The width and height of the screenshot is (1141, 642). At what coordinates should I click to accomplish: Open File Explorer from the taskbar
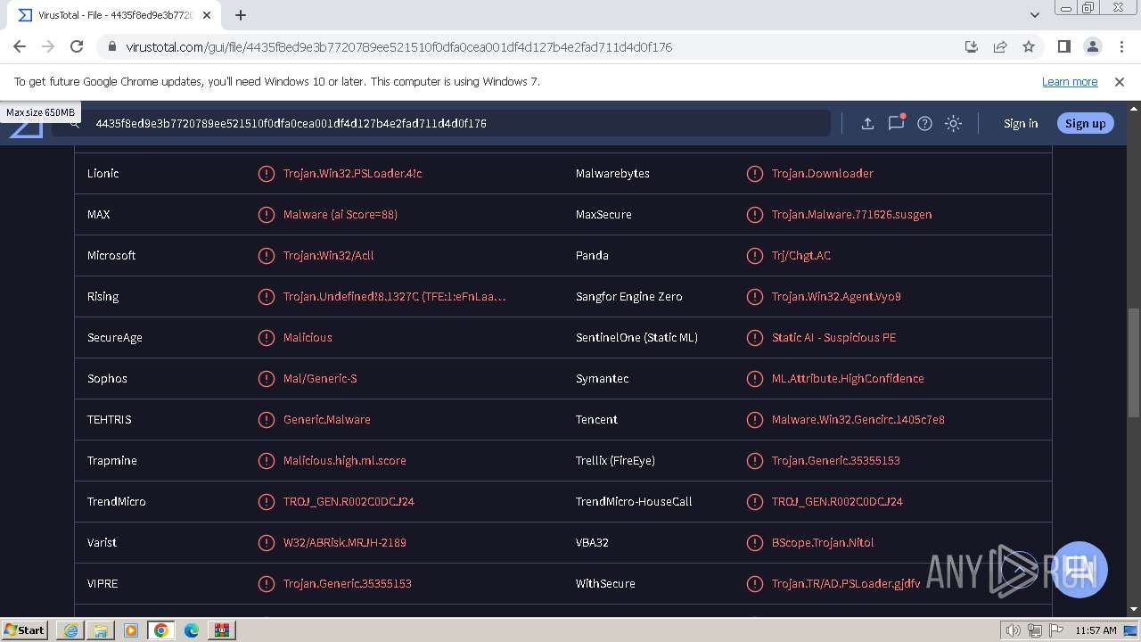click(101, 630)
